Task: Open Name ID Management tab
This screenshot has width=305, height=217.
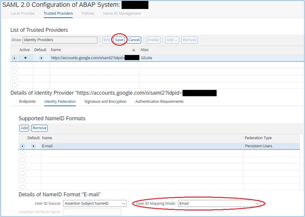Action: pyautogui.click(x=122, y=13)
